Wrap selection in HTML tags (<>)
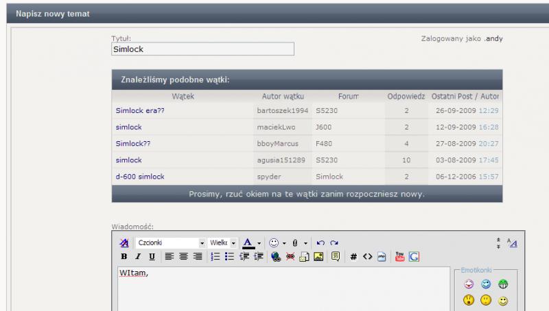 [x=367, y=256]
